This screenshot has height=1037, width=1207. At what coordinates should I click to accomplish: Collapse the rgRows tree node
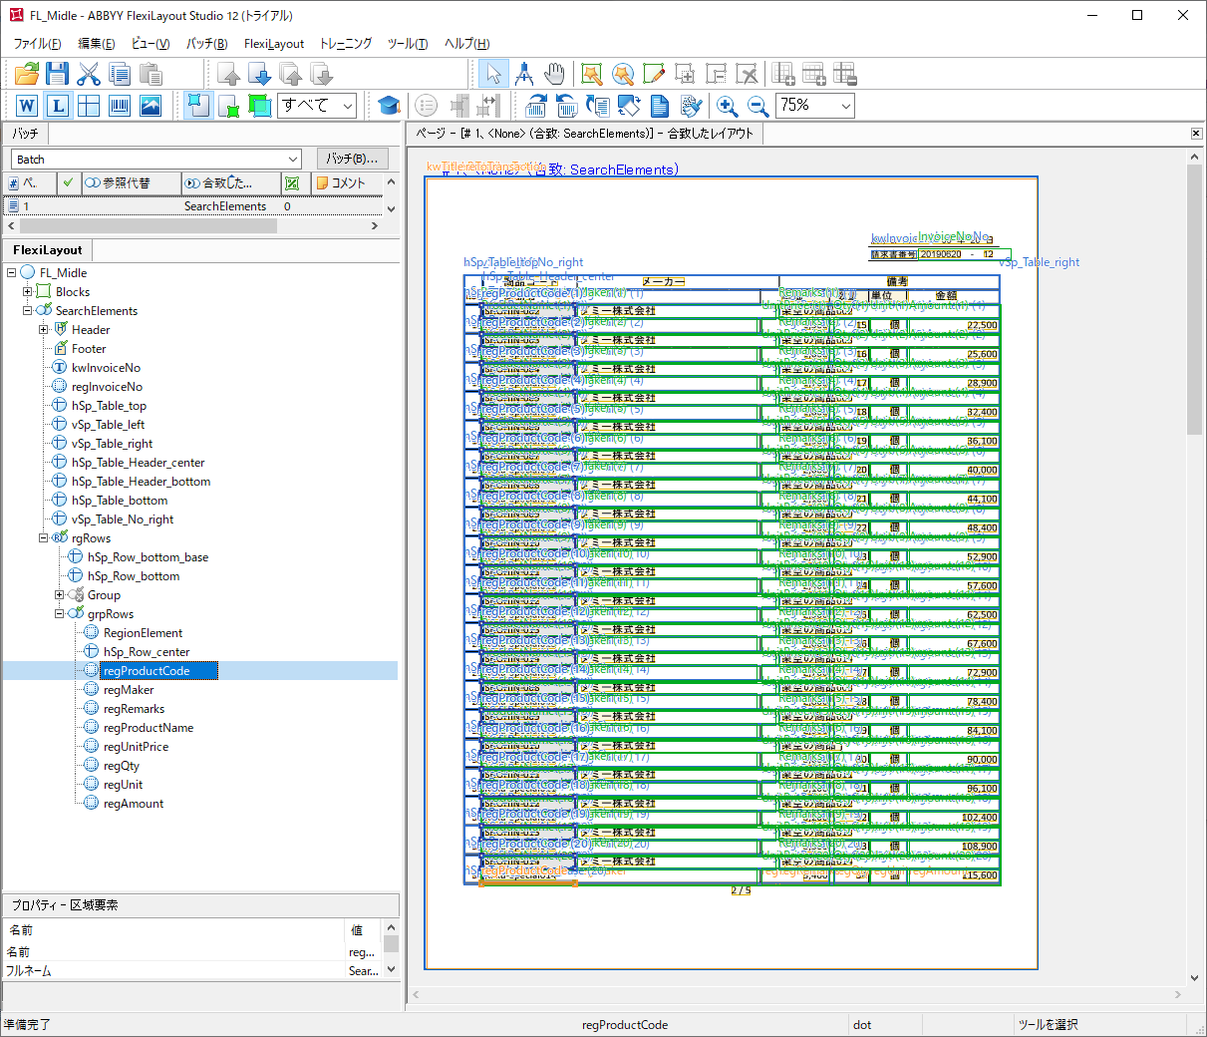44,537
